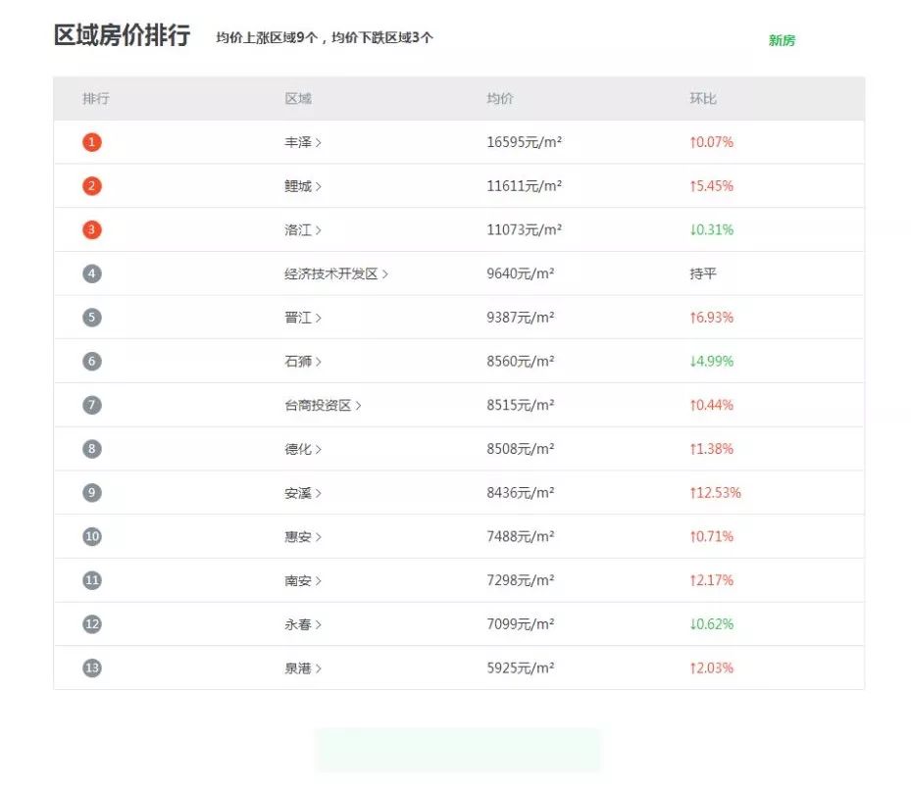The image size is (911, 791).
Task: Click the rank 3 orange badge
Action: click(x=92, y=230)
